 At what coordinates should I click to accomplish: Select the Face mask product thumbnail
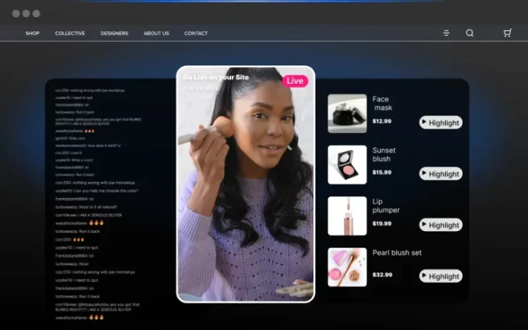(x=347, y=113)
